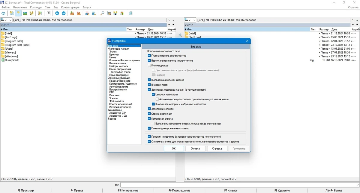
Task: Toggle 'Панель функциональных клавиш' checkbox
Action: pyautogui.click(x=149, y=128)
